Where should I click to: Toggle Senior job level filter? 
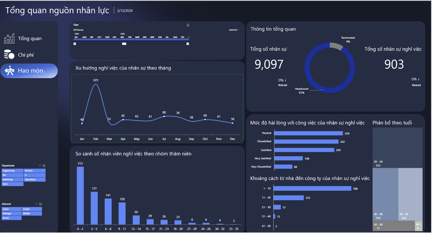click(x=11, y=218)
